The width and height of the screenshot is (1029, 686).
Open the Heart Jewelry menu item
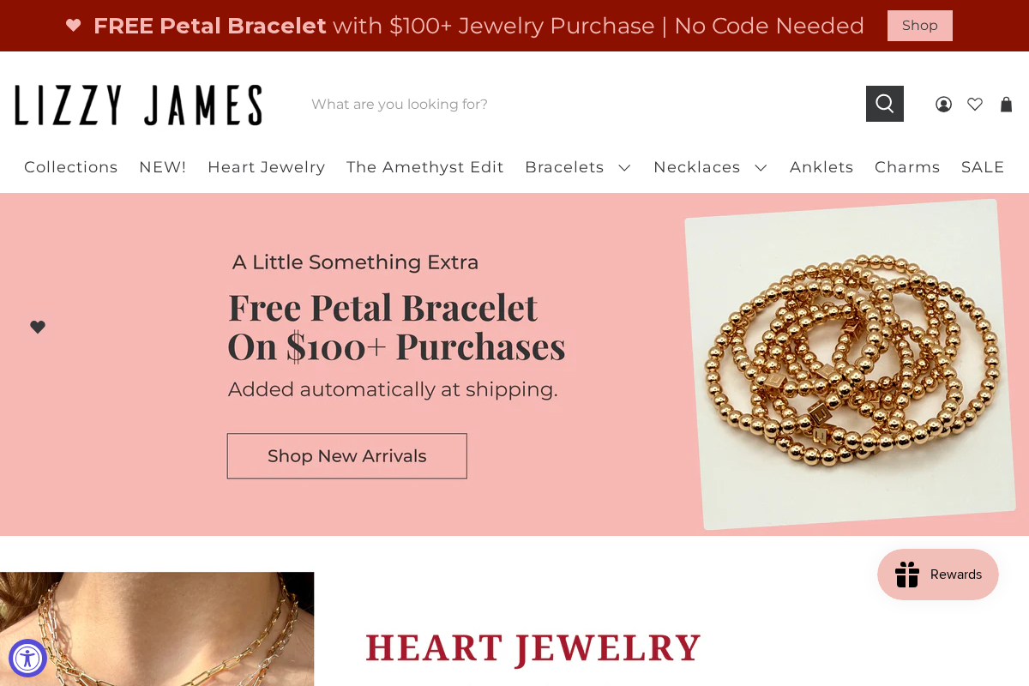pos(266,167)
